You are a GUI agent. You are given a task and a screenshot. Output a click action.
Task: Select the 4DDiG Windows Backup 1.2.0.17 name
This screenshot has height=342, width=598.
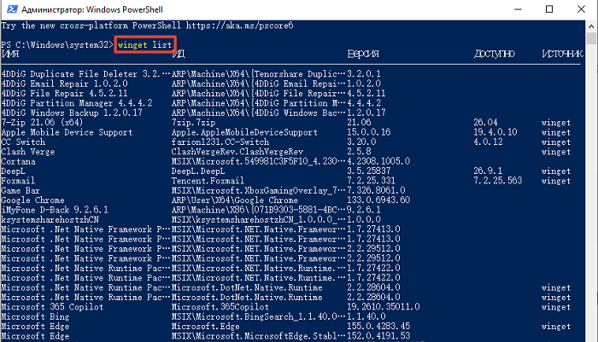tap(72, 113)
